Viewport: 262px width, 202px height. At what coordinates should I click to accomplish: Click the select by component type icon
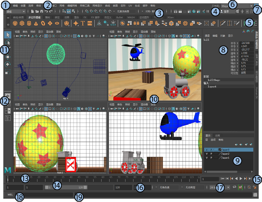tap(73, 11)
